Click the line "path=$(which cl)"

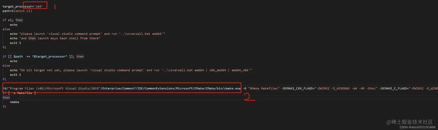coord(17,11)
